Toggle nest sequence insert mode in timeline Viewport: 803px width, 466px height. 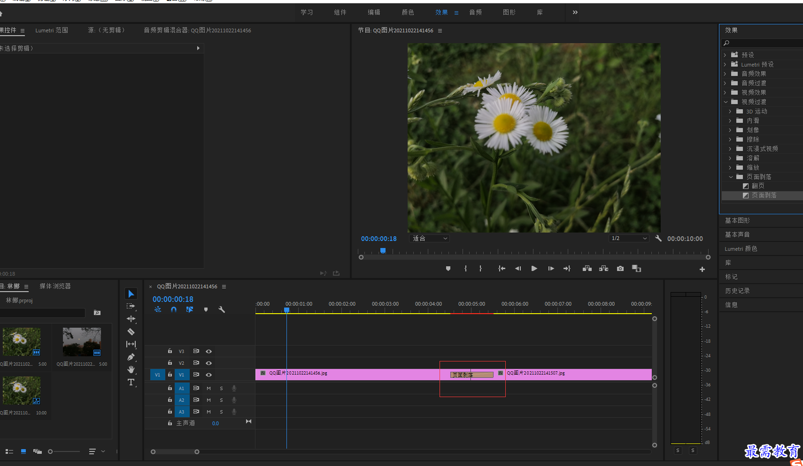point(158,309)
